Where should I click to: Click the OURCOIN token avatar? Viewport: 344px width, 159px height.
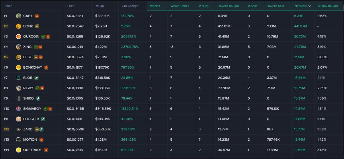(19, 37)
